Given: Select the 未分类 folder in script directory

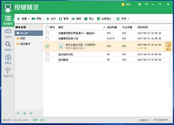Looking at the screenshot, I should pyautogui.click(x=29, y=33).
